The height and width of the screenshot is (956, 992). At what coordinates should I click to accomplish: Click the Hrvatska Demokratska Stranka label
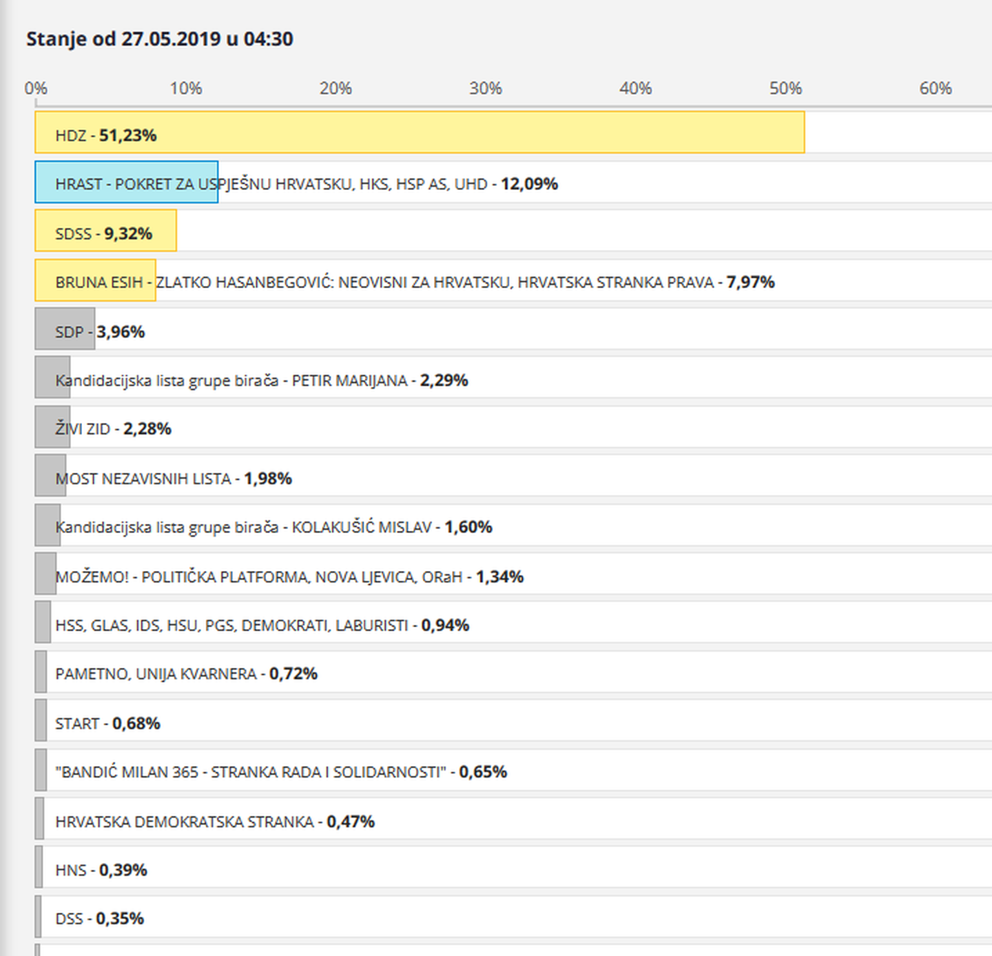pos(214,822)
